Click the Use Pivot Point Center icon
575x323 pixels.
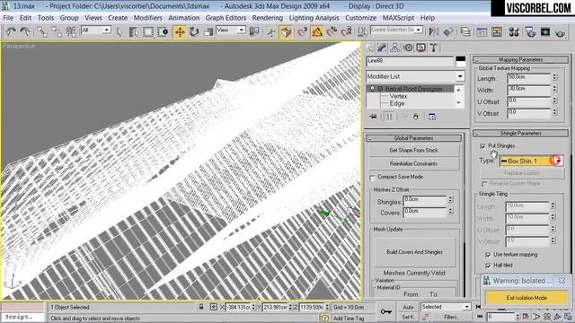click(254, 32)
